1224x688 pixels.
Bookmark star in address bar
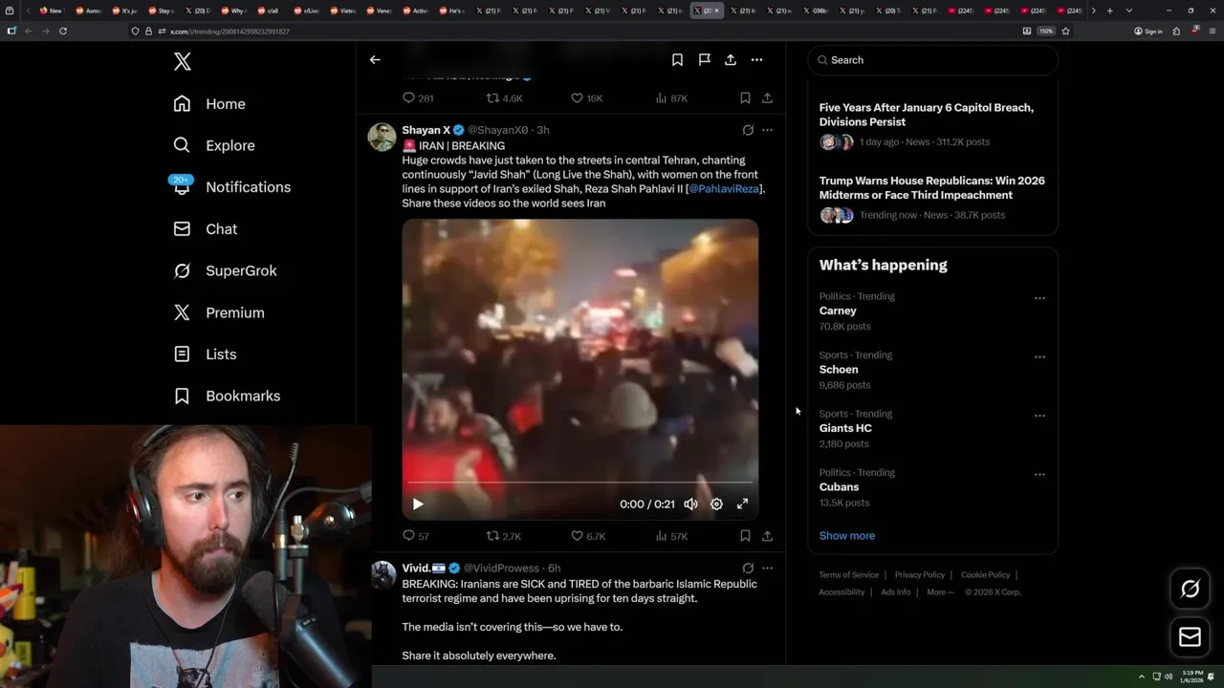(1065, 31)
